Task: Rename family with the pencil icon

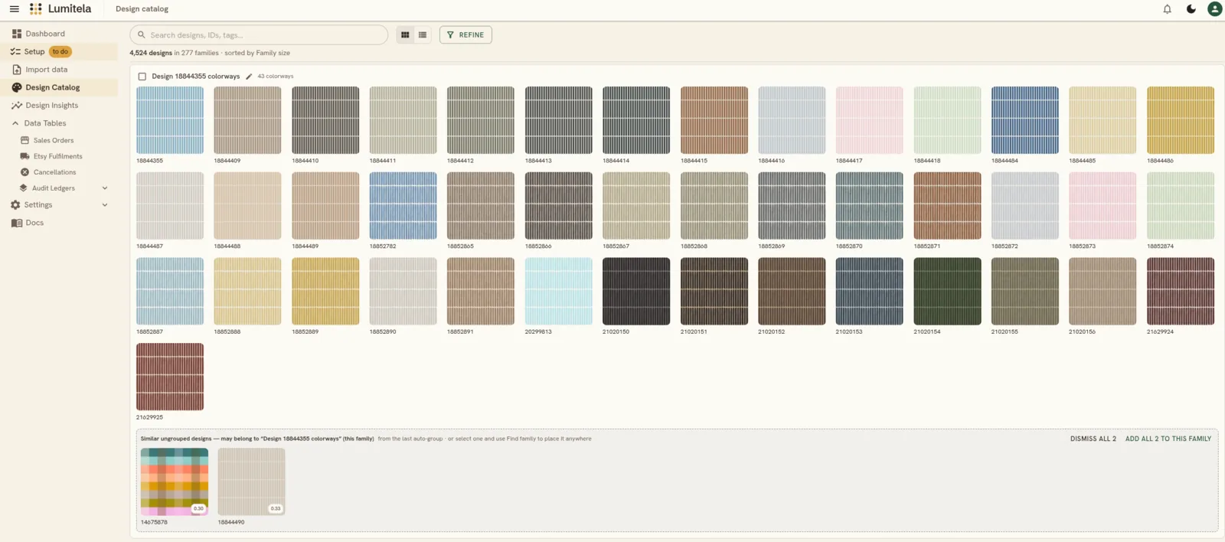Action: tap(249, 77)
